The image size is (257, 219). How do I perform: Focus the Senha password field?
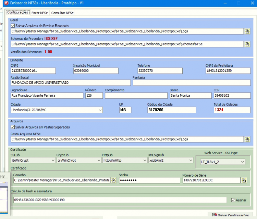(149, 180)
